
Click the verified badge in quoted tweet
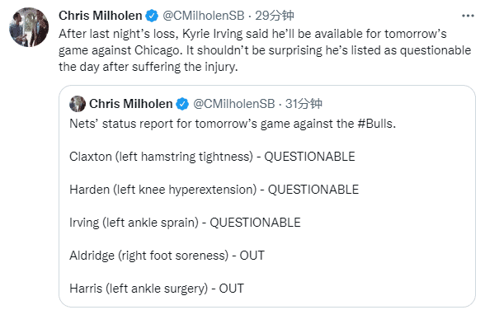182,104
